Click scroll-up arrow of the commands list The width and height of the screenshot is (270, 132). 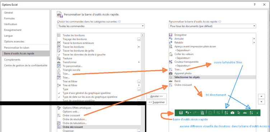143,35
